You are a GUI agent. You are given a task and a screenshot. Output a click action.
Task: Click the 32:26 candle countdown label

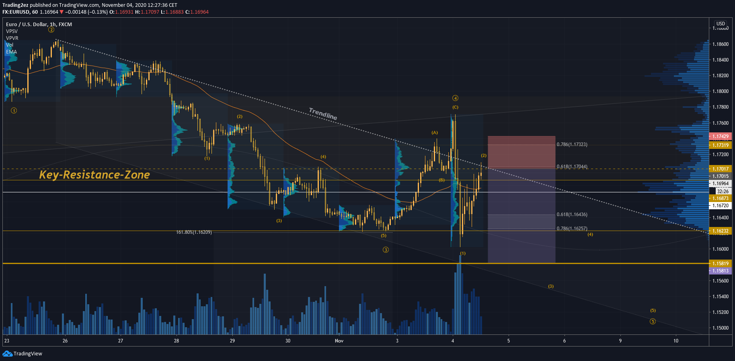[x=723, y=192]
